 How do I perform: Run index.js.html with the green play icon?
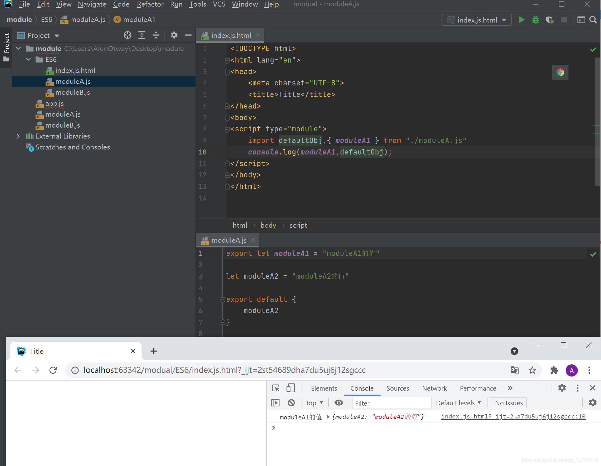522,20
